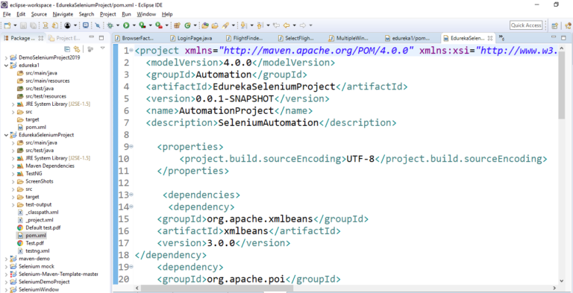Click the Save All icon in the toolbar
The image size is (573, 293).
coord(33,25)
